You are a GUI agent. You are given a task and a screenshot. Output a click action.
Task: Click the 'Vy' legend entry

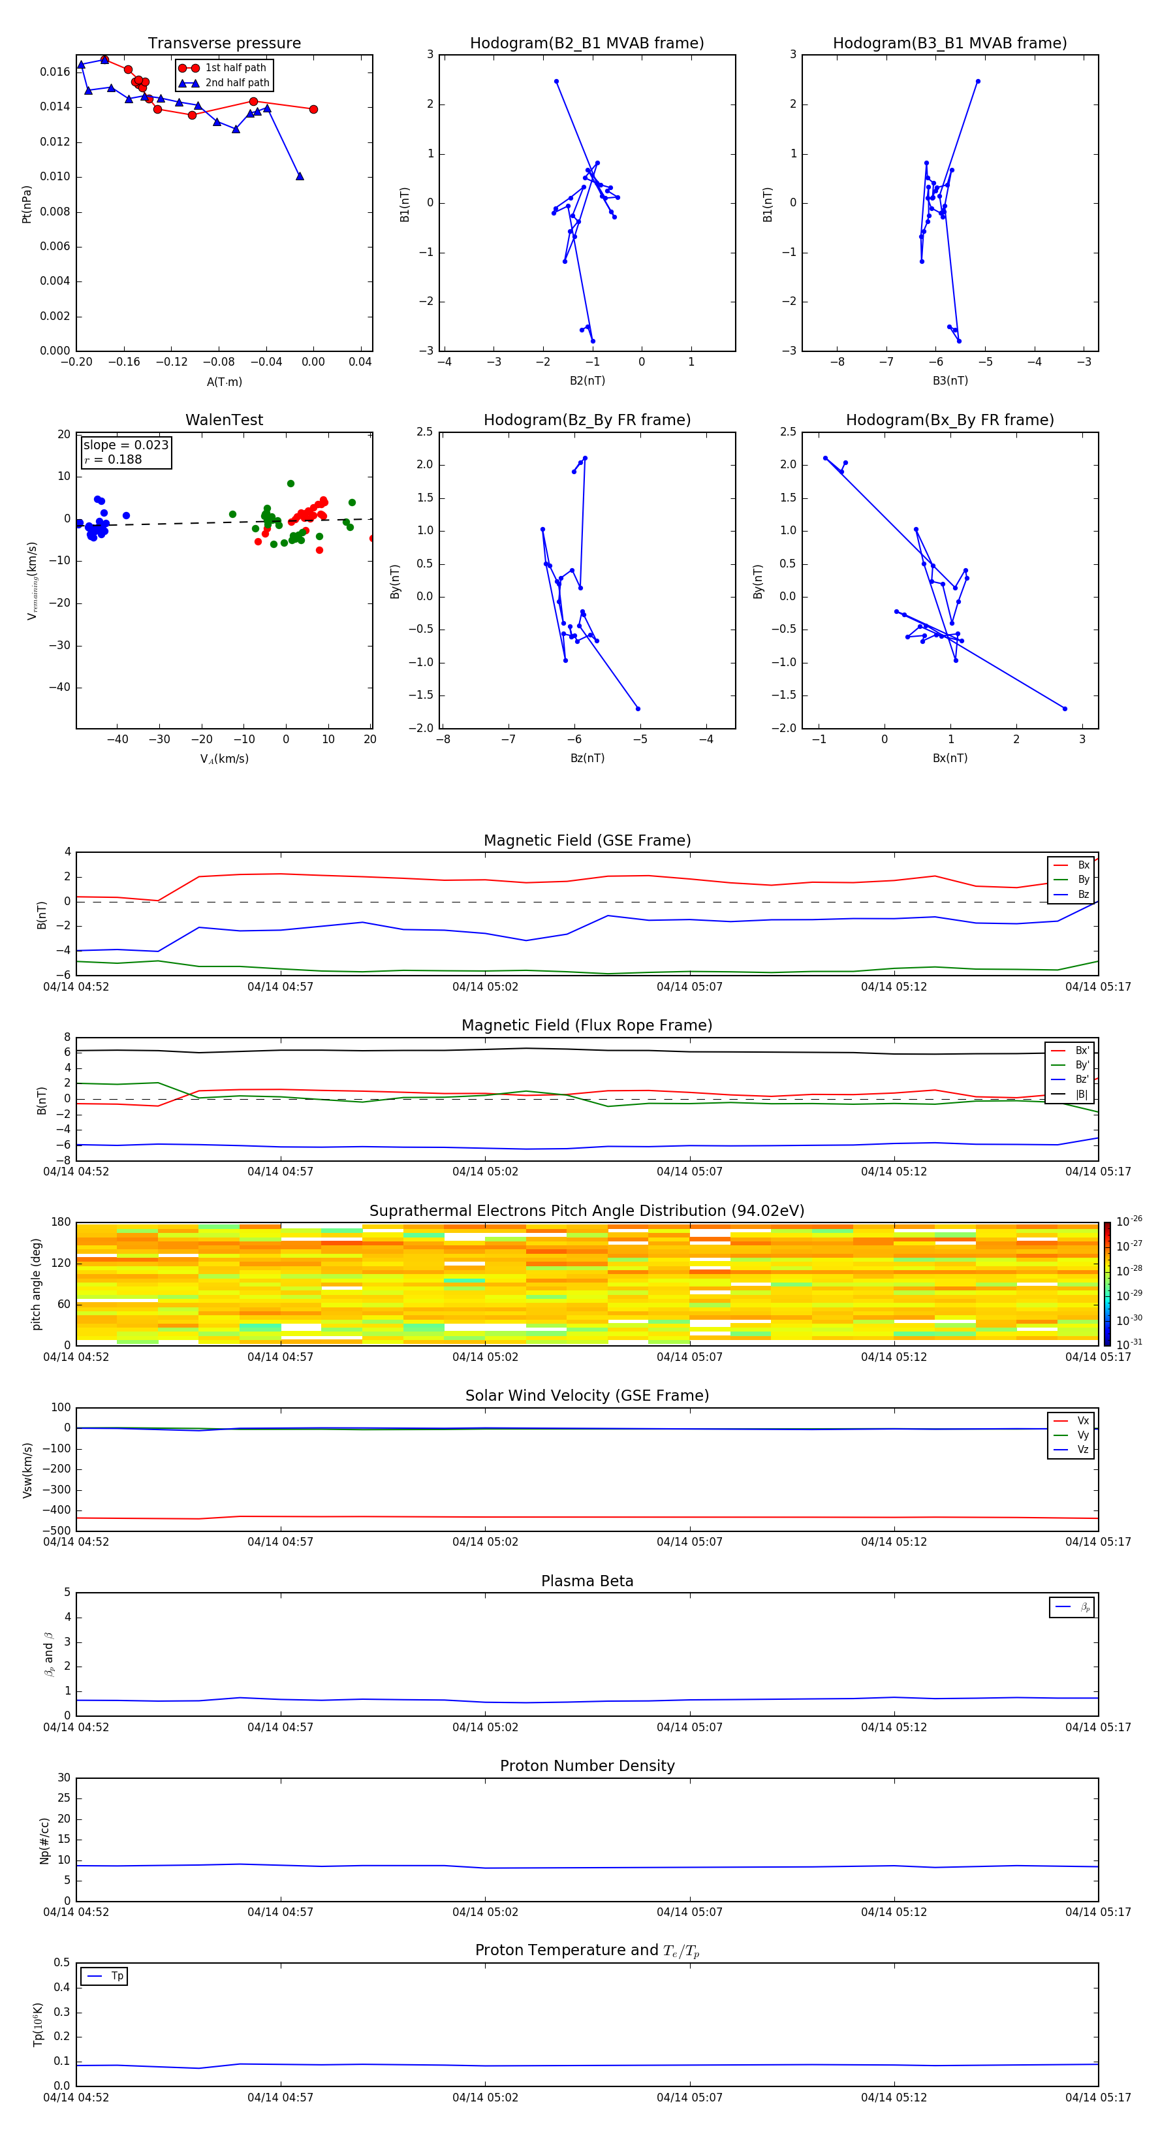pos(1071,1435)
